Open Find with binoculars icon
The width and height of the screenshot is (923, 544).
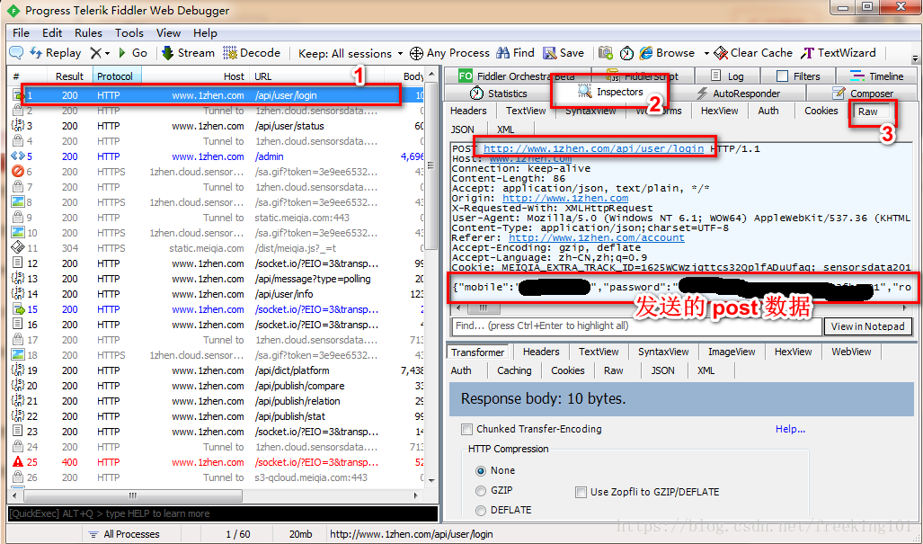click(x=515, y=53)
